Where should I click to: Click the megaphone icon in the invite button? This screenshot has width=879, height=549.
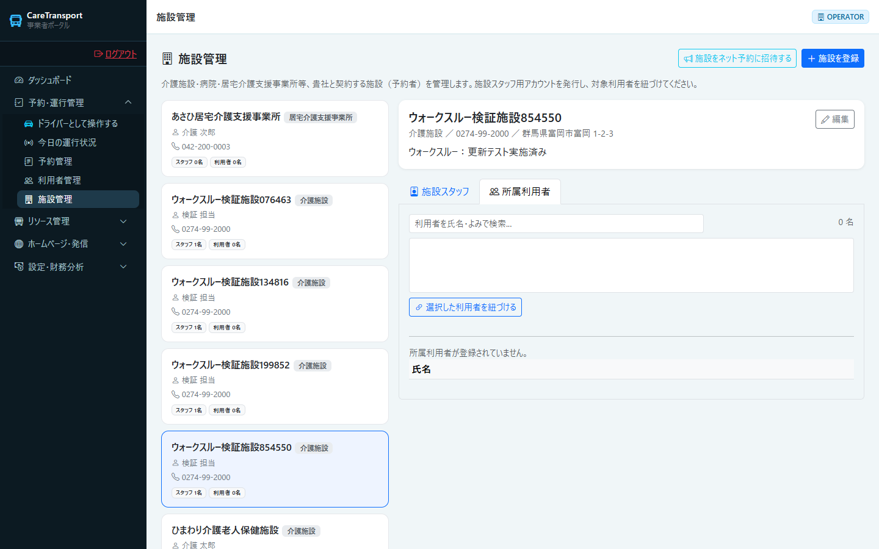688,59
